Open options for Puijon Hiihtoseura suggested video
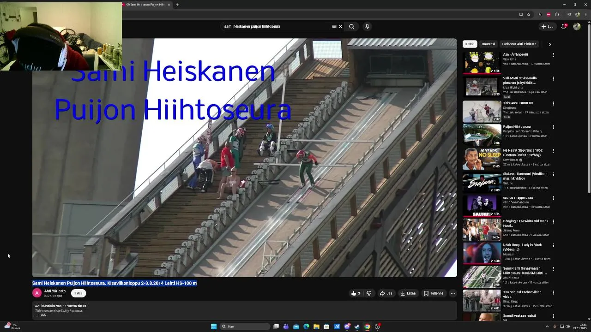Viewport: 591px width, 332px height. (x=554, y=127)
